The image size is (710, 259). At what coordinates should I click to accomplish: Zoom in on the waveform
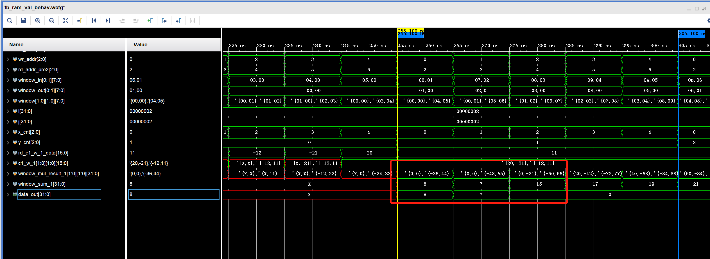[38, 21]
